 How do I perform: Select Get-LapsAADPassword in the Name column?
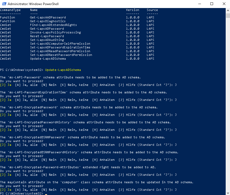click(x=48, y=17)
